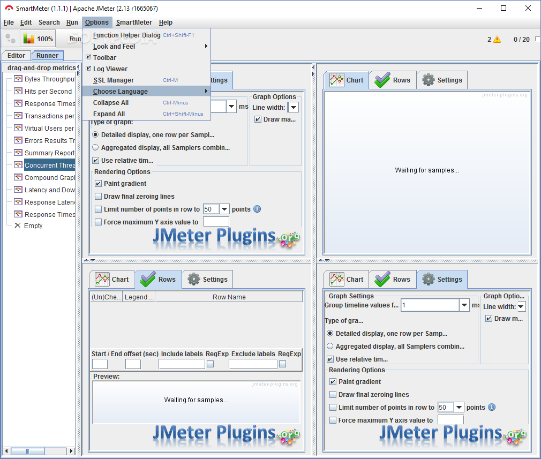Click the Hits per Second graph icon
Viewport: 541px width, 459px height.
(18, 92)
